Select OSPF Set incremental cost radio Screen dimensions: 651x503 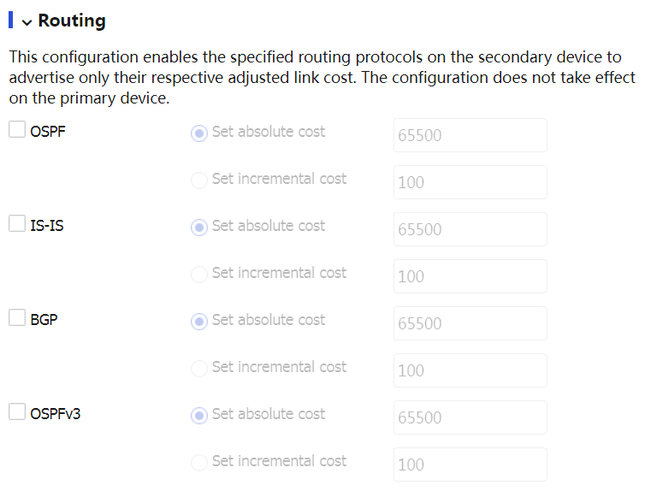click(x=199, y=180)
